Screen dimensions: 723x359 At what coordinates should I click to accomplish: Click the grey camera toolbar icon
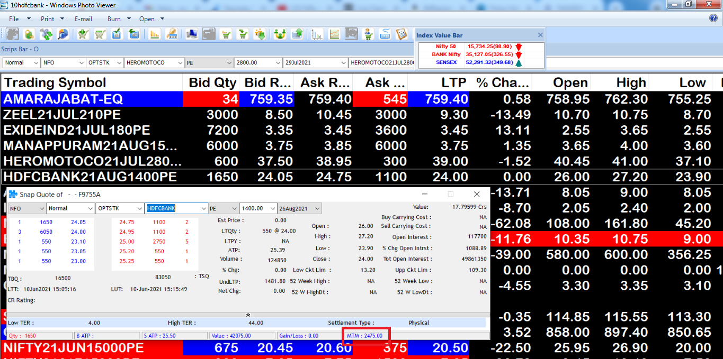pos(351,34)
